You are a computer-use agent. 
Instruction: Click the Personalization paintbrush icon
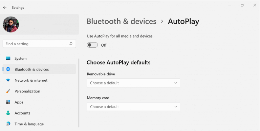pos(8,91)
